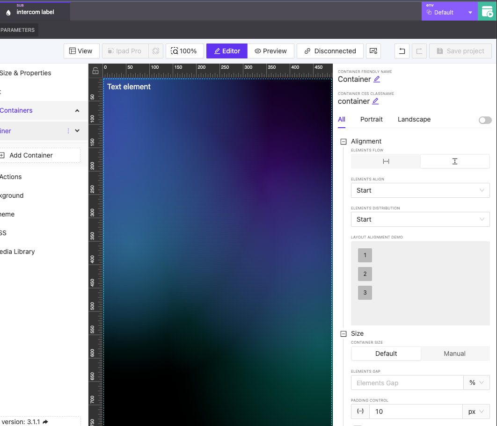The width and height of the screenshot is (497, 426).
Task: Switch to the Portrait tab
Action: [x=371, y=119]
